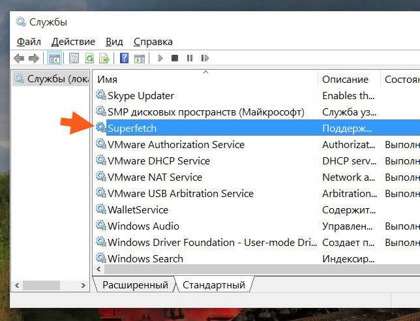Open the Properties toolbar icon
Image resolution: width=420 pixels, height=321 pixels.
74,58
